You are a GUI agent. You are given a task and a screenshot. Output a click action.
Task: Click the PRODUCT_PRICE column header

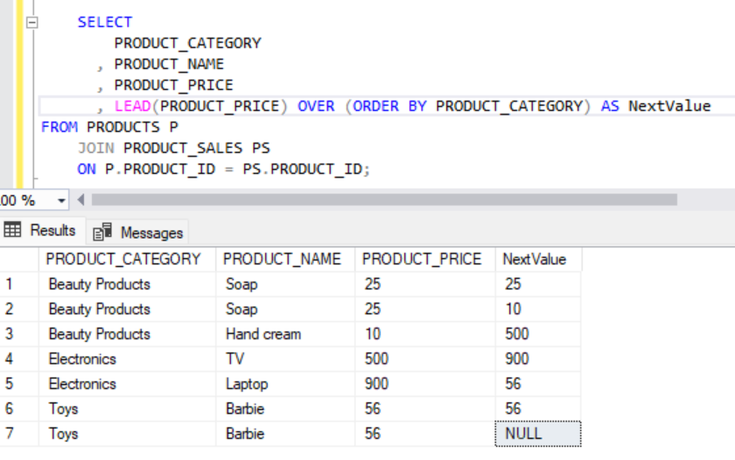pos(422,260)
